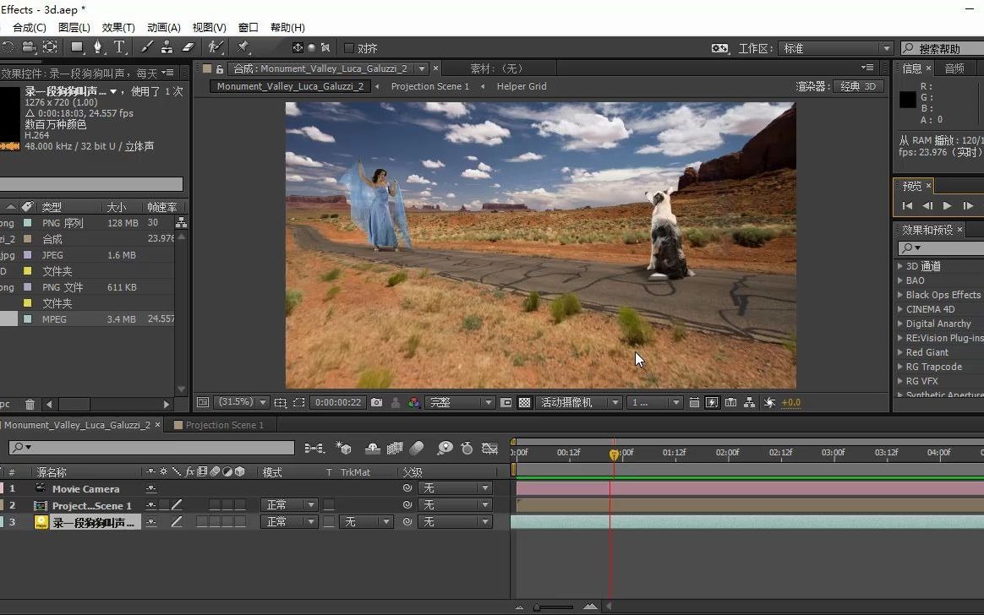Open the viewer magnification dropdown (31.5%)

[x=242, y=403]
